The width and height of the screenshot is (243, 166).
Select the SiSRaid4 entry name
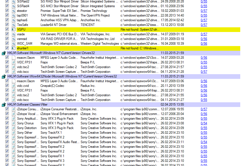pyautogui.click(x=23, y=6)
